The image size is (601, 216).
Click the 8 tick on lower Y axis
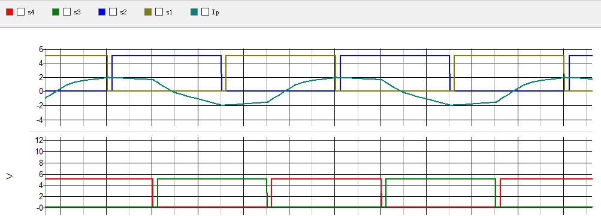(40, 163)
